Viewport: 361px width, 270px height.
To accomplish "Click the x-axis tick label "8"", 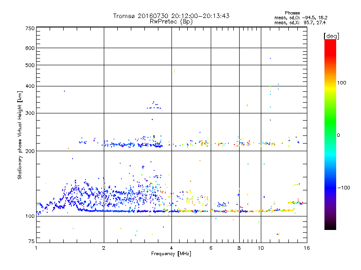I will click(239, 248).
